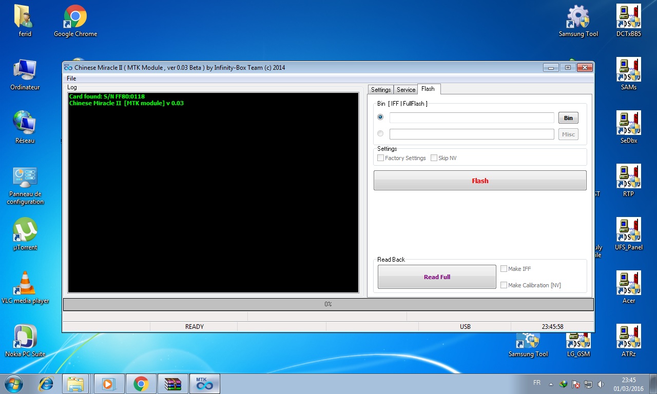Select the Acer desktop shortcut
The image size is (657, 394).
coord(629,287)
